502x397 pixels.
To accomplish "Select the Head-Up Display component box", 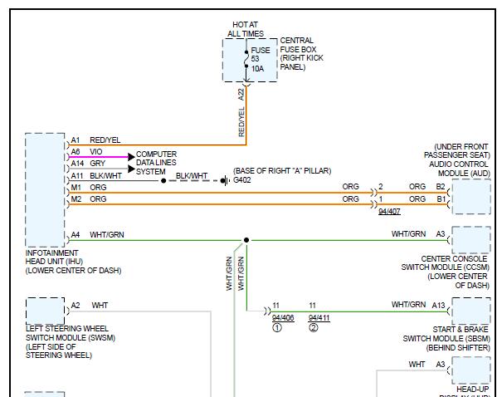I will (x=471, y=370).
